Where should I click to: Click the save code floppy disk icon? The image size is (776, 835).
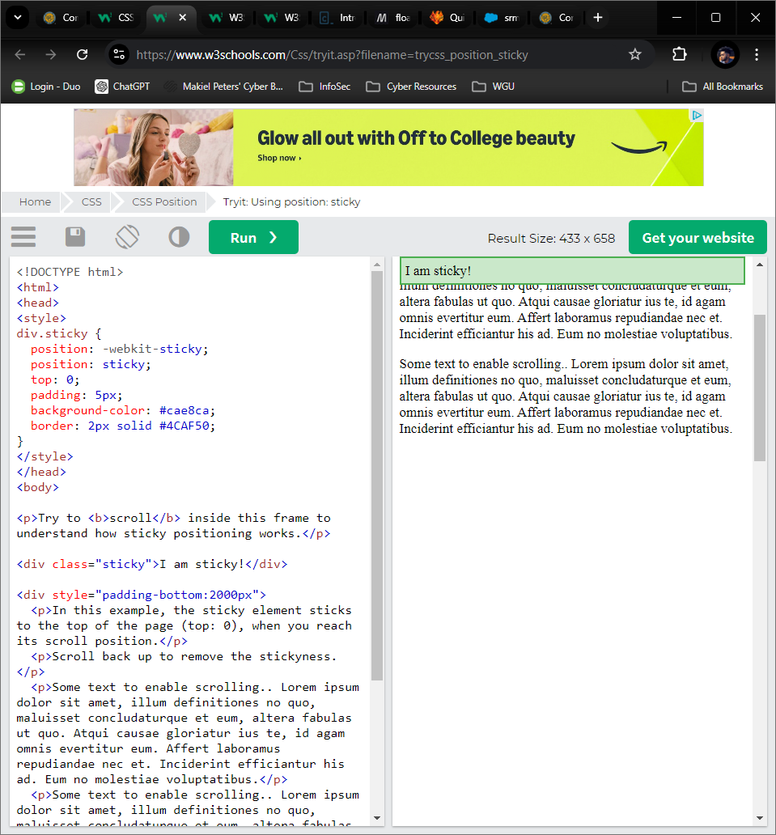pos(75,237)
